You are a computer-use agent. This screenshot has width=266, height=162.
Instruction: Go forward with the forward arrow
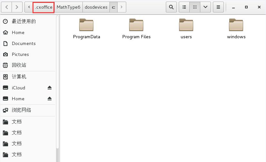[17, 7]
